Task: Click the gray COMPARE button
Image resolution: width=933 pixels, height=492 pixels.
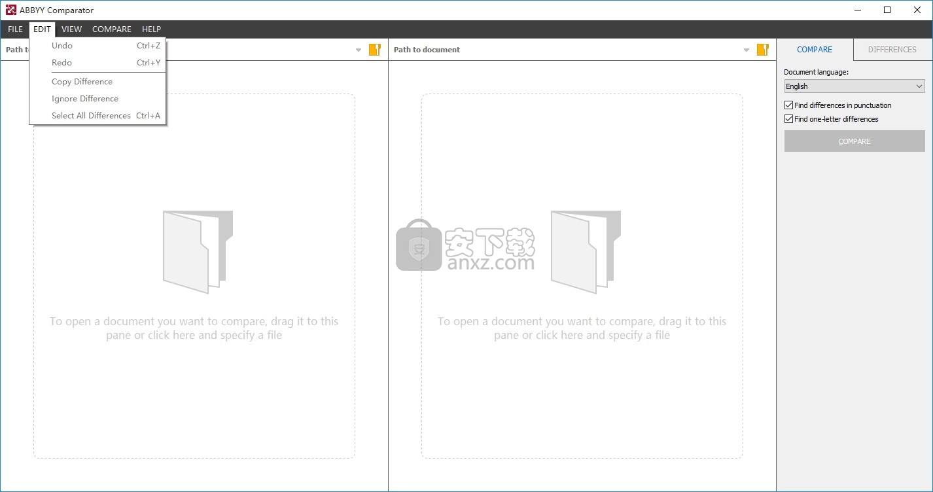Action: tap(854, 141)
